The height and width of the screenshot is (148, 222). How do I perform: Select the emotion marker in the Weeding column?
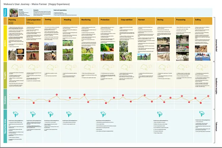point(70,98)
